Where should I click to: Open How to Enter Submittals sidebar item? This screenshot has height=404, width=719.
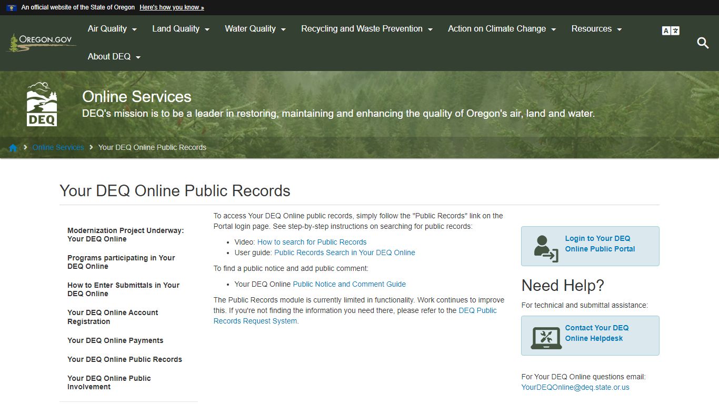(x=123, y=289)
